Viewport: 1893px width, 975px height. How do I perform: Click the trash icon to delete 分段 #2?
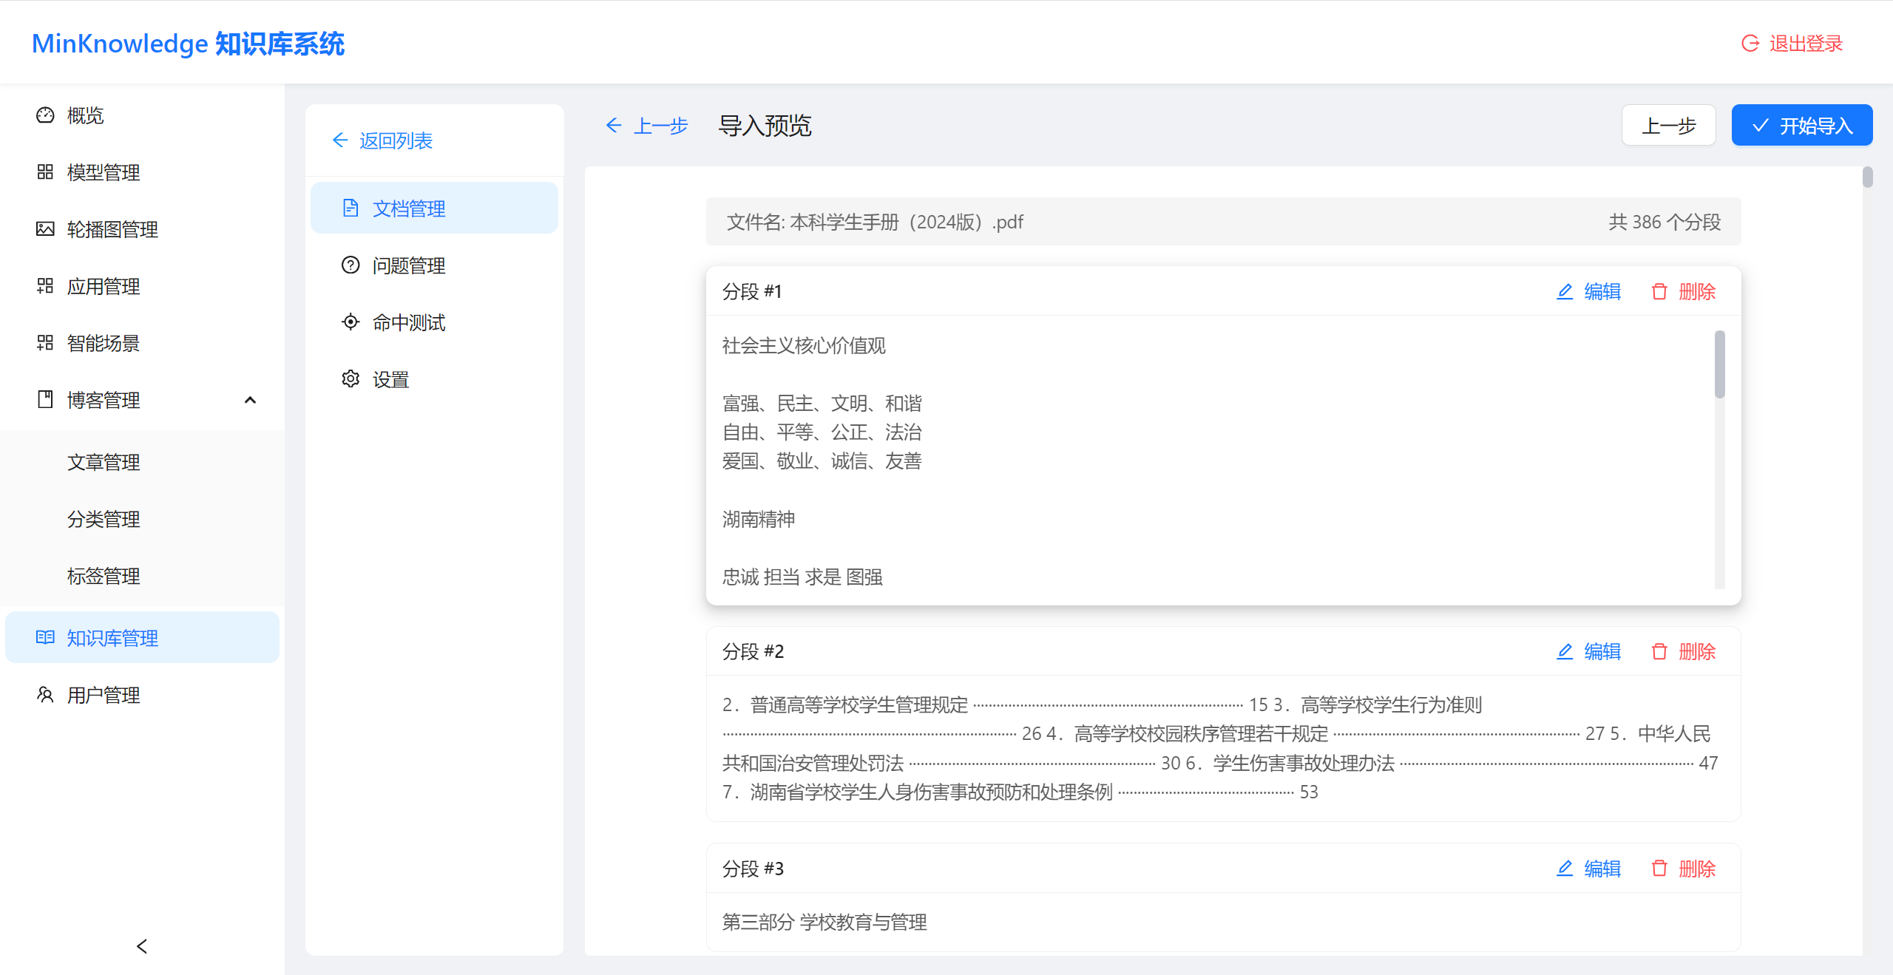(x=1659, y=651)
